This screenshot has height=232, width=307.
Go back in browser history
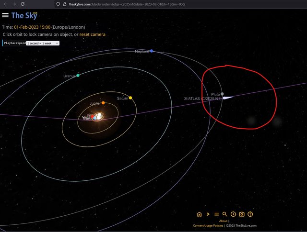[x=5, y=4]
